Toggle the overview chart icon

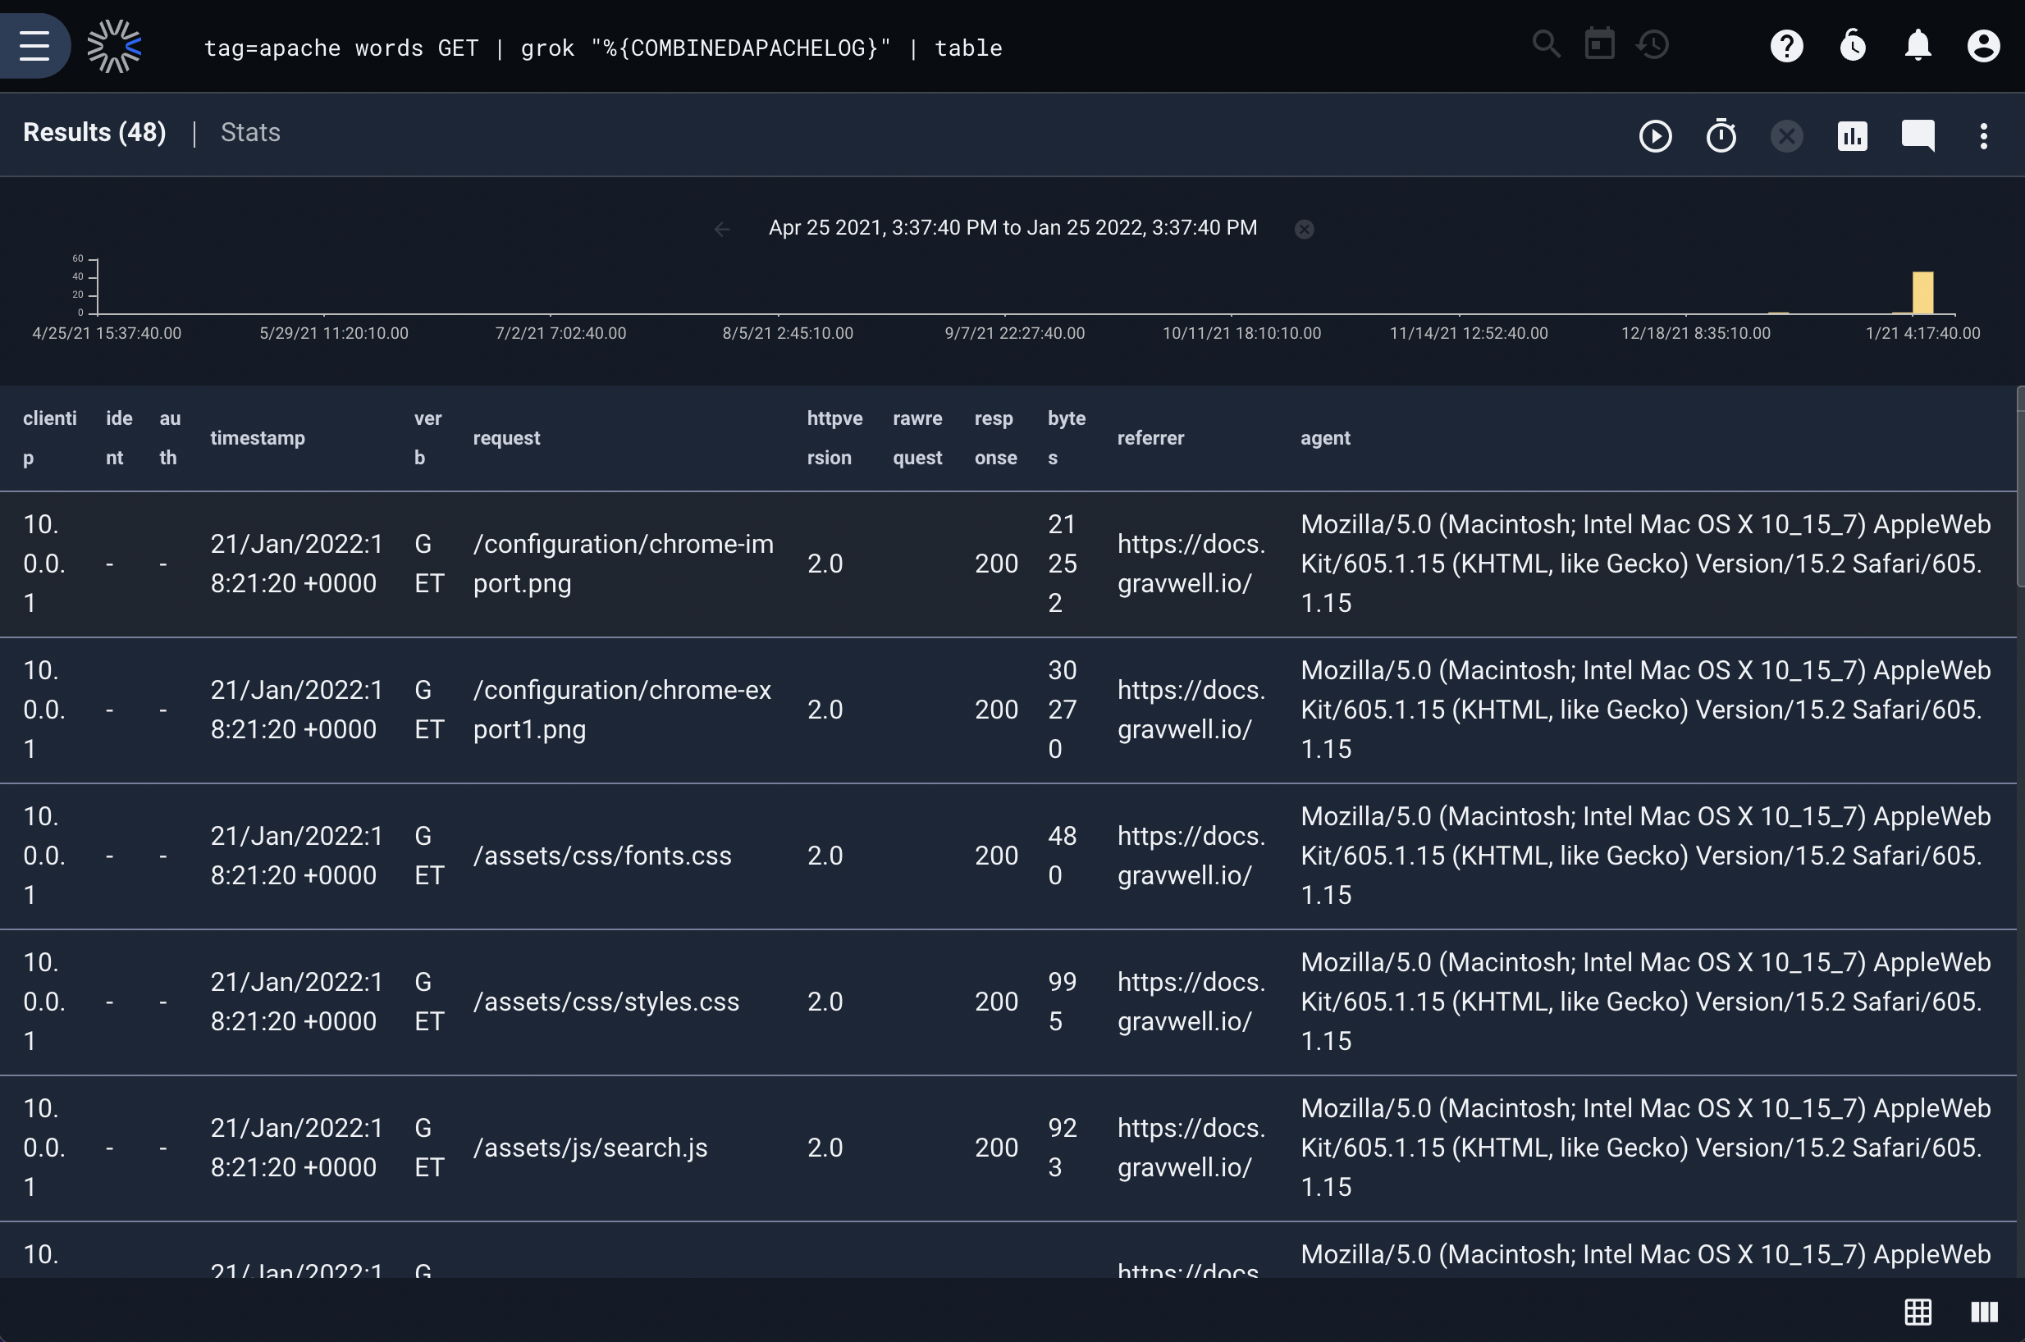point(1852,136)
